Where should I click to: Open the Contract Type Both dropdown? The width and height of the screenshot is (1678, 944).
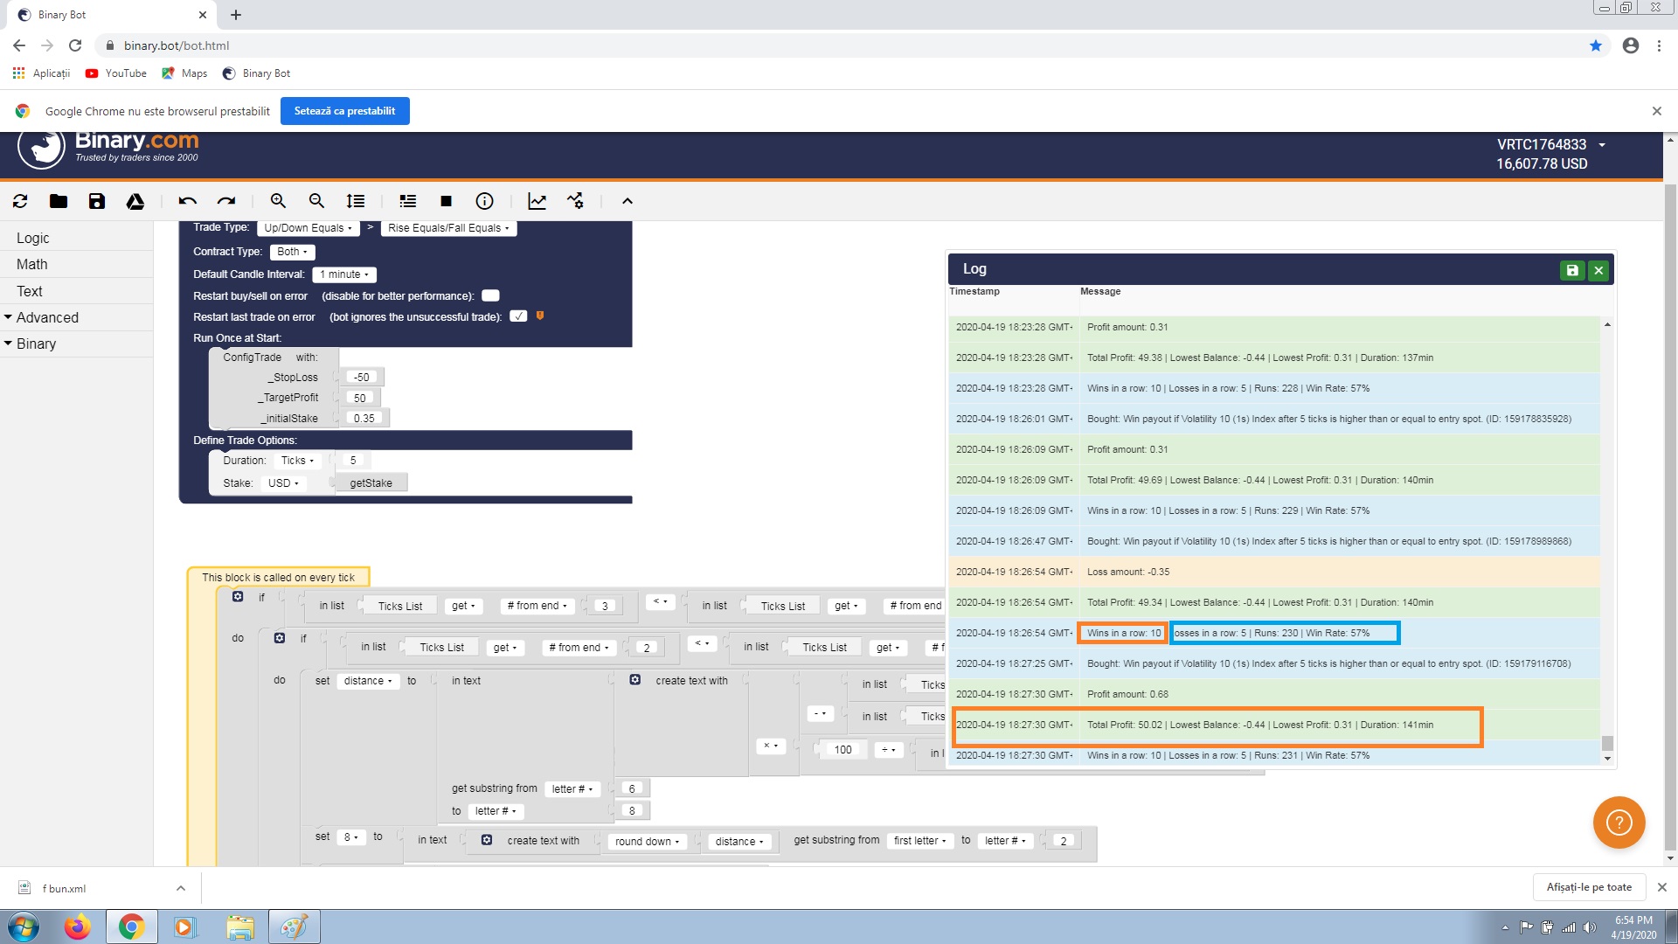click(x=292, y=252)
